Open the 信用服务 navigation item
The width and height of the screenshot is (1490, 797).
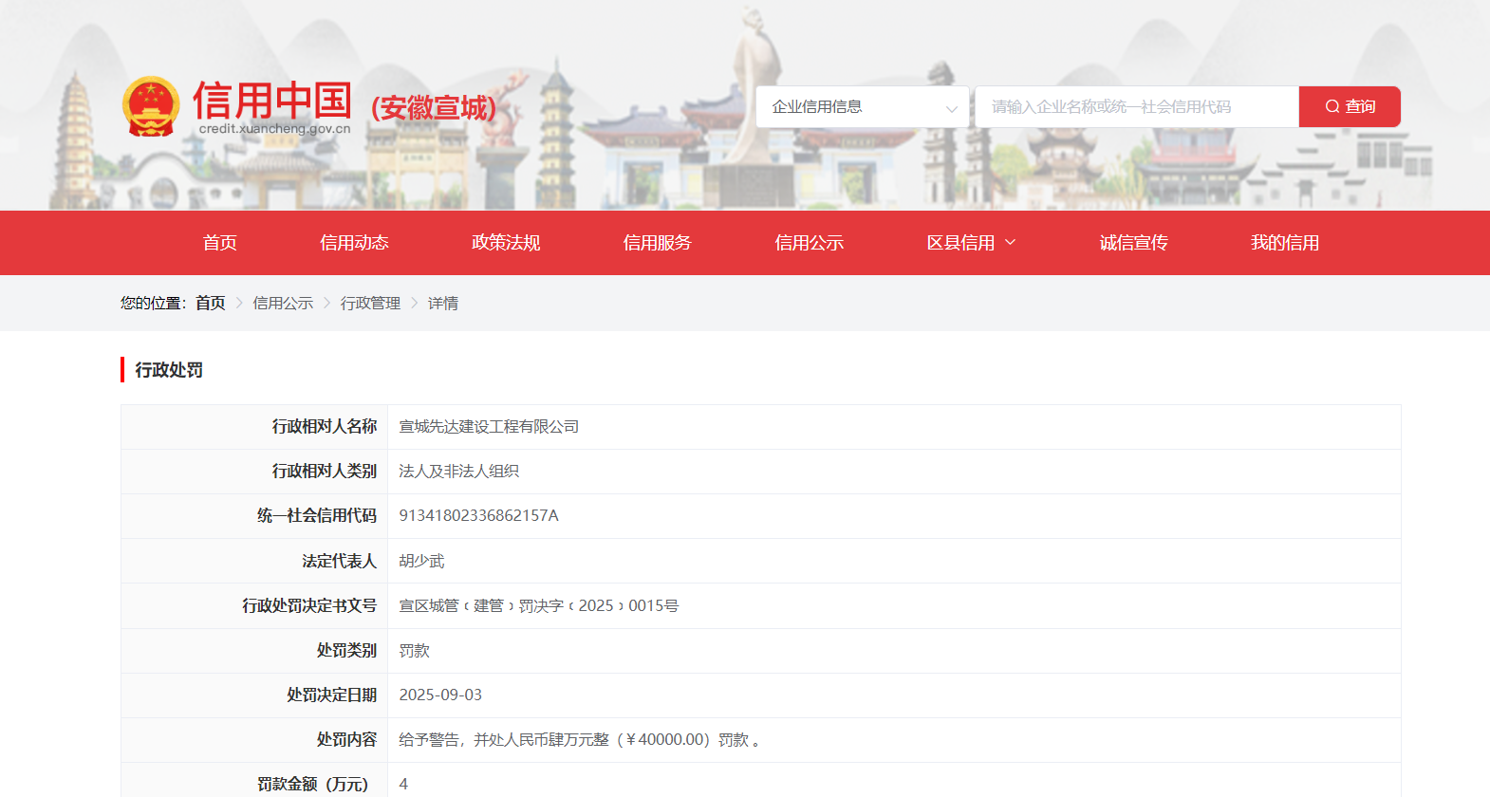[657, 243]
